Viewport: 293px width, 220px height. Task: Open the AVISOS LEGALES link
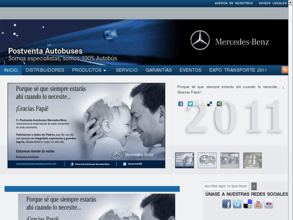(x=273, y=3)
